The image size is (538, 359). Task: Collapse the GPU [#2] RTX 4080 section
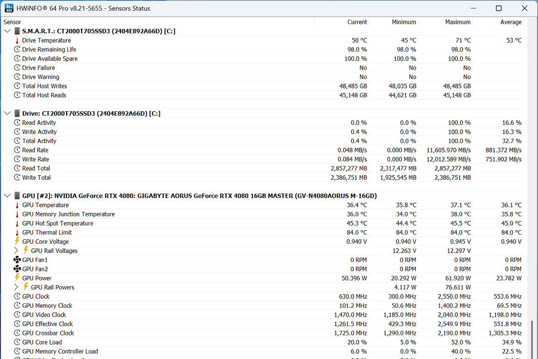(x=7, y=196)
